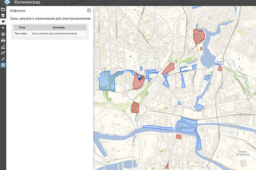
Task: Collapse the Инфоклик panel with arrow button
Action: [x=89, y=10]
